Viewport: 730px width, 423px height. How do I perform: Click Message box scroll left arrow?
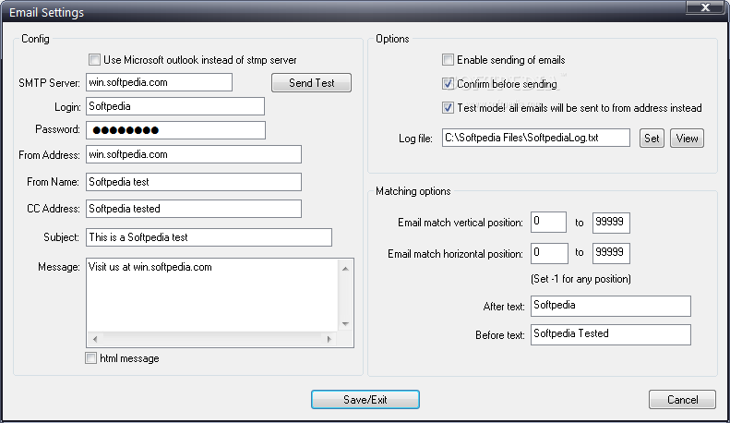[x=95, y=339]
